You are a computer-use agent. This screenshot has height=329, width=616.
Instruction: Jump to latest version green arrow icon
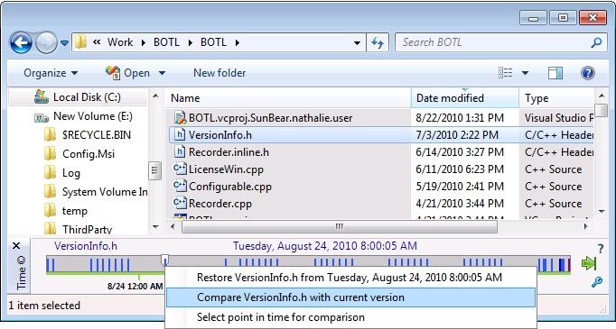[589, 263]
